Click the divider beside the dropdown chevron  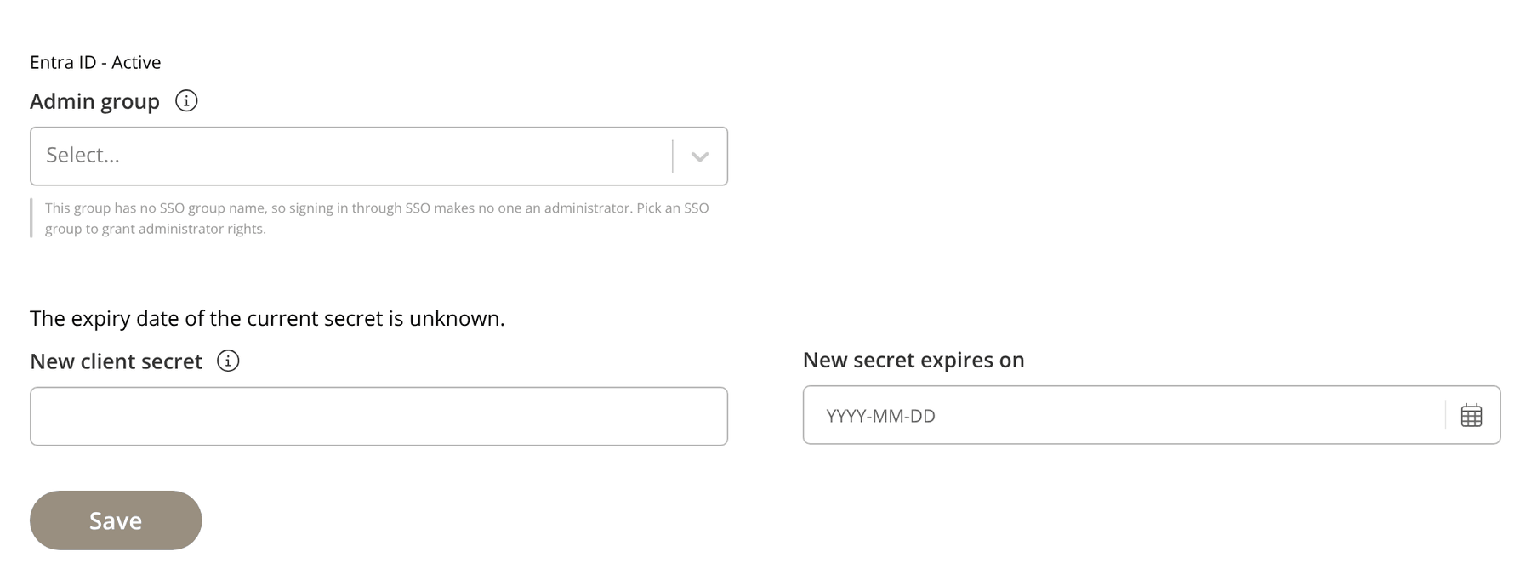pos(673,156)
